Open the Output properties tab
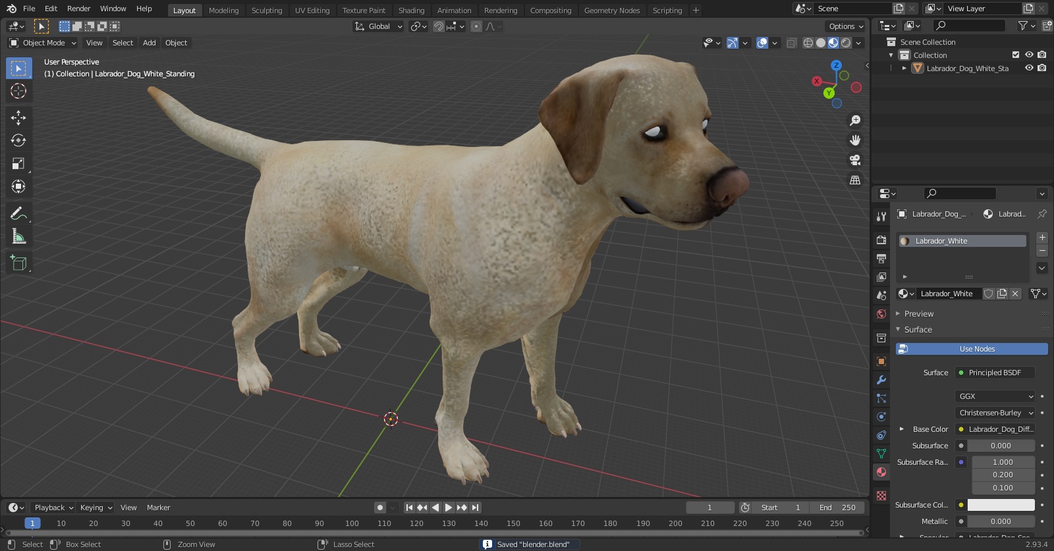Screen dimensions: 1054x551 [881, 259]
